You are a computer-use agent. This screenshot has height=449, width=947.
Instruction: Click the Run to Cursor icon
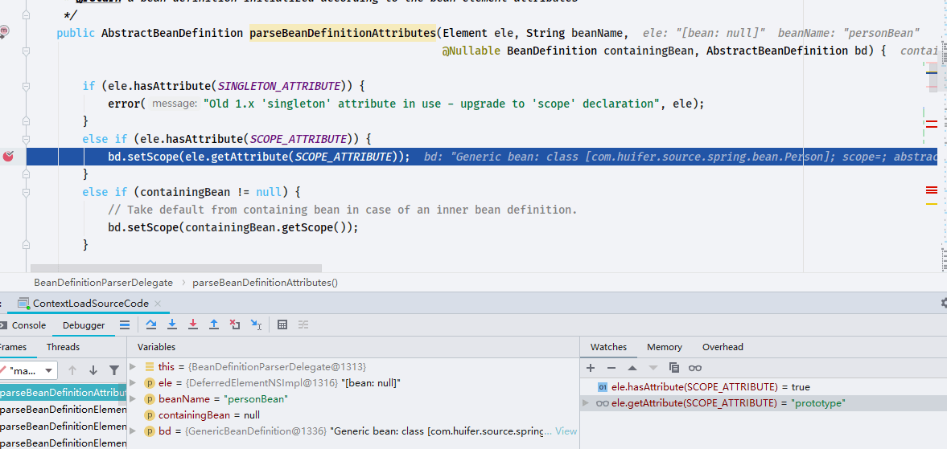point(256,325)
